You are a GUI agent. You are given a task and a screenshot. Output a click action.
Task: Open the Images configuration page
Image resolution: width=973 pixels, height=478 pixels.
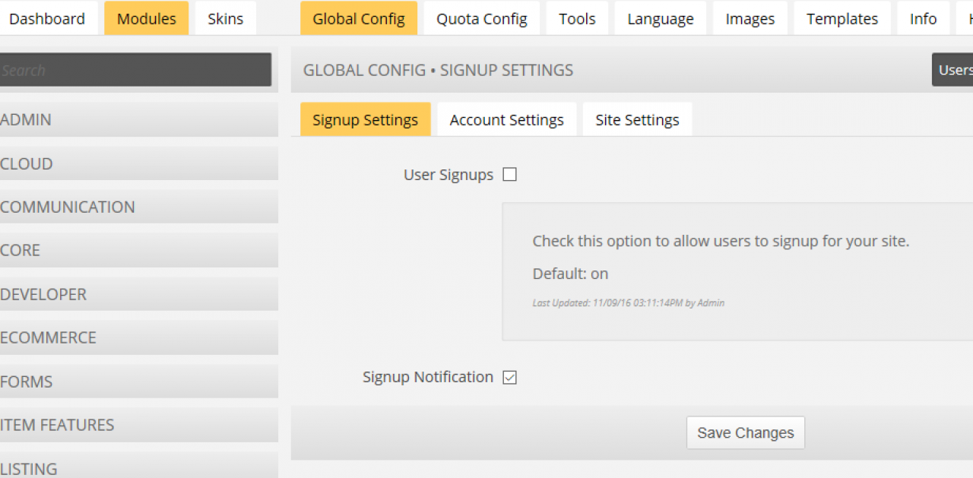click(750, 19)
